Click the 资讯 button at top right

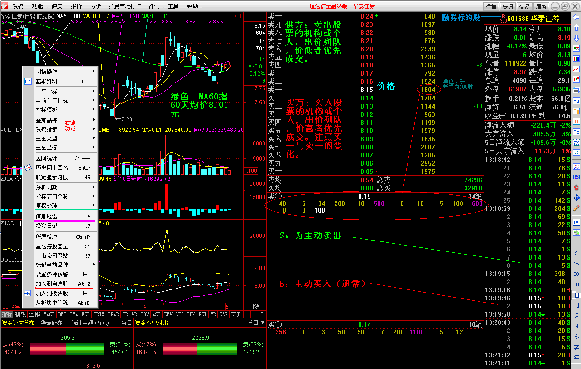coord(508,6)
